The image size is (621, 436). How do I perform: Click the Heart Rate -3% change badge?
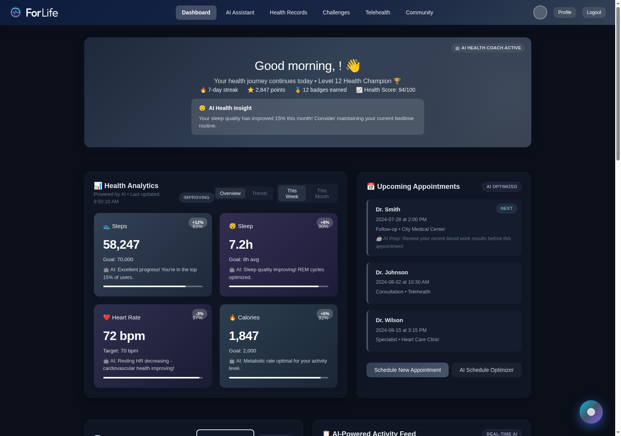click(199, 314)
